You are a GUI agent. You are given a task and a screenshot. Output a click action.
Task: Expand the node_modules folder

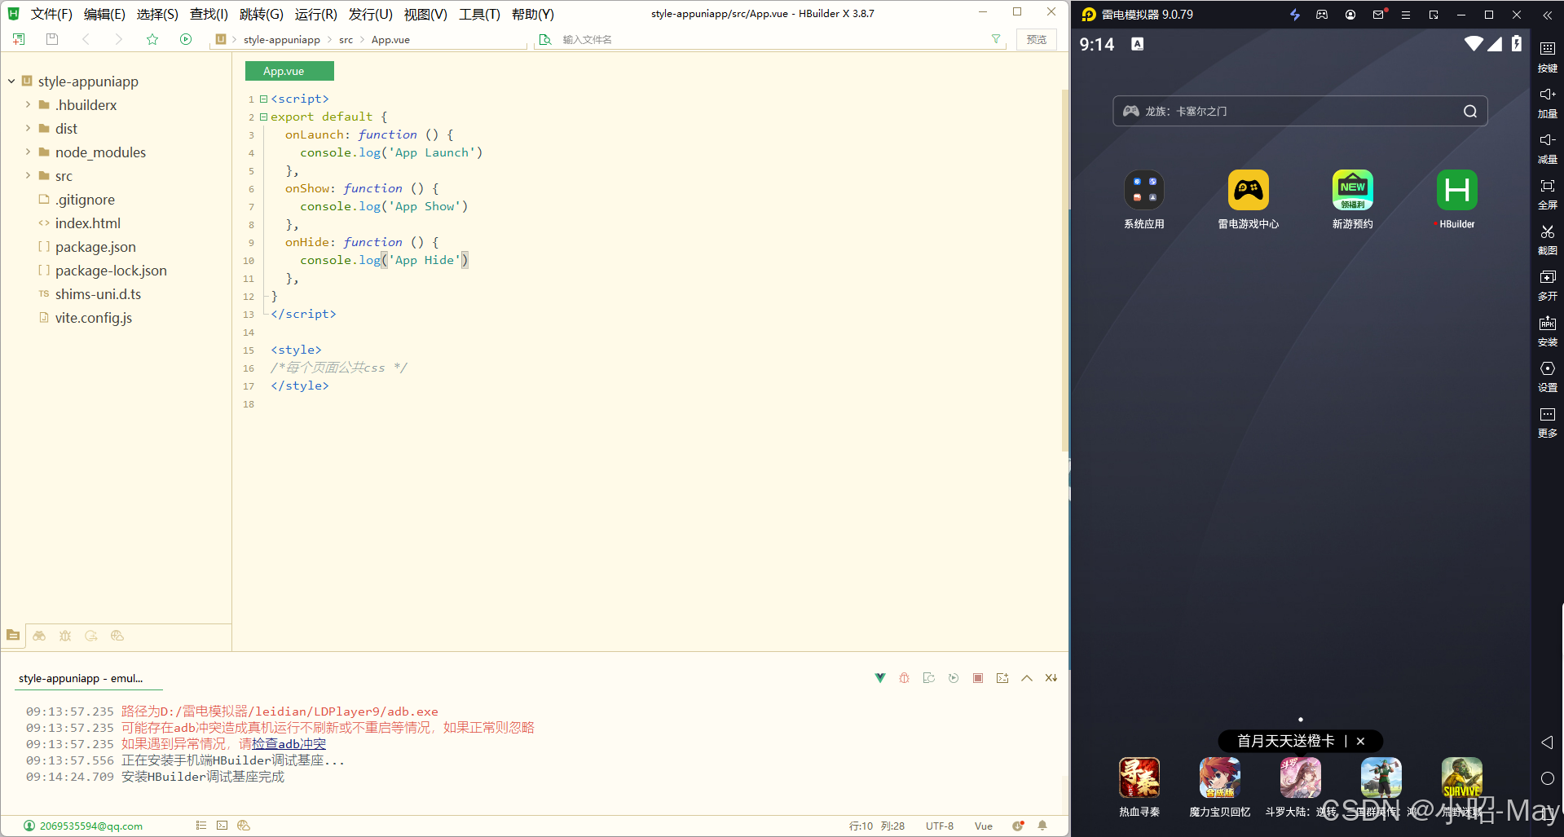pos(28,152)
